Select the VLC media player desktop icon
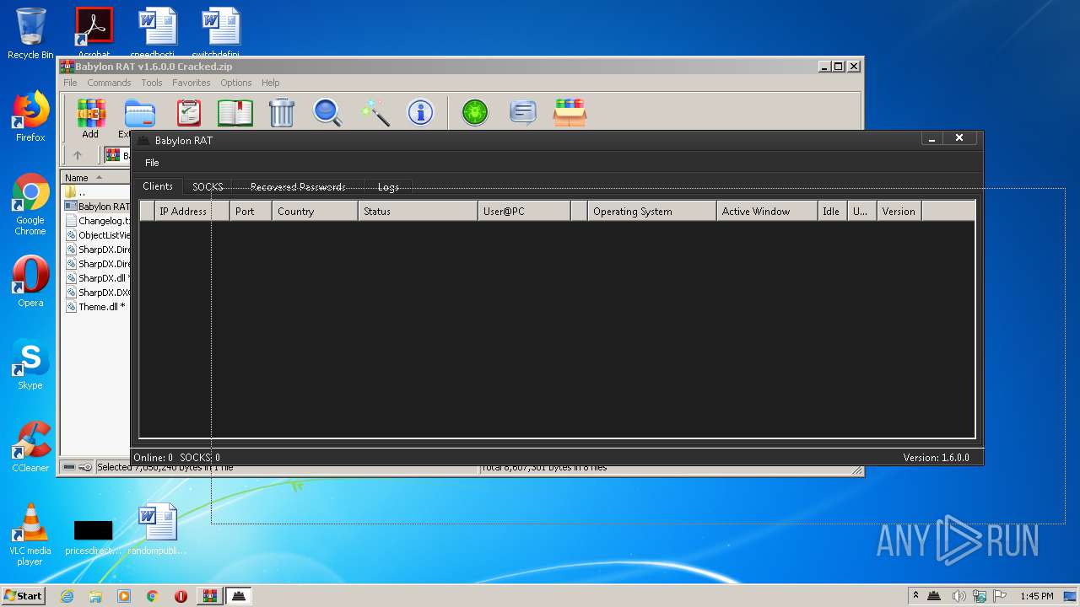Viewport: 1080px width, 607px height. tap(30, 535)
